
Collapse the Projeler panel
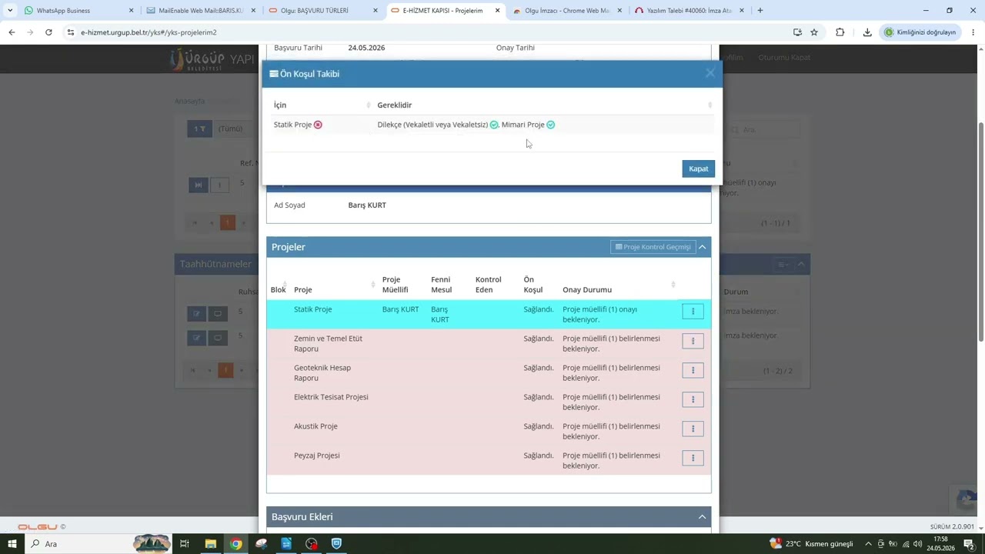click(702, 247)
